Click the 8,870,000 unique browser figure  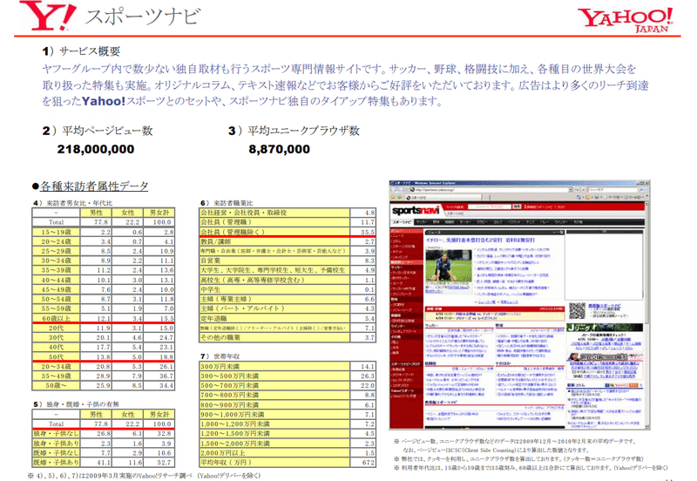tap(279, 149)
